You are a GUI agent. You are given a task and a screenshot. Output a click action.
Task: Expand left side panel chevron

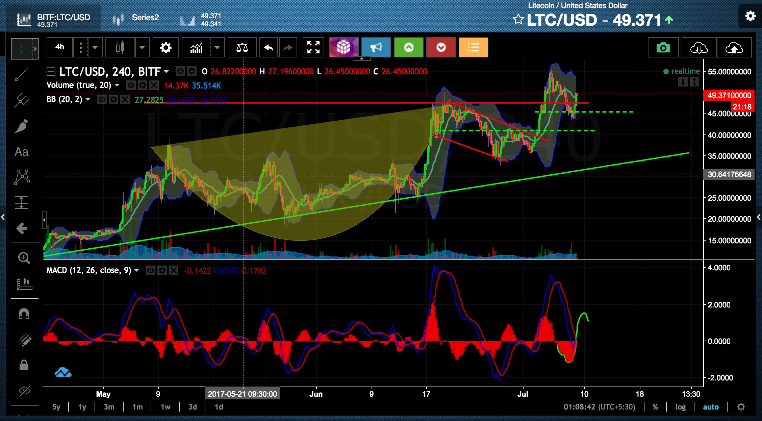[x=3, y=217]
